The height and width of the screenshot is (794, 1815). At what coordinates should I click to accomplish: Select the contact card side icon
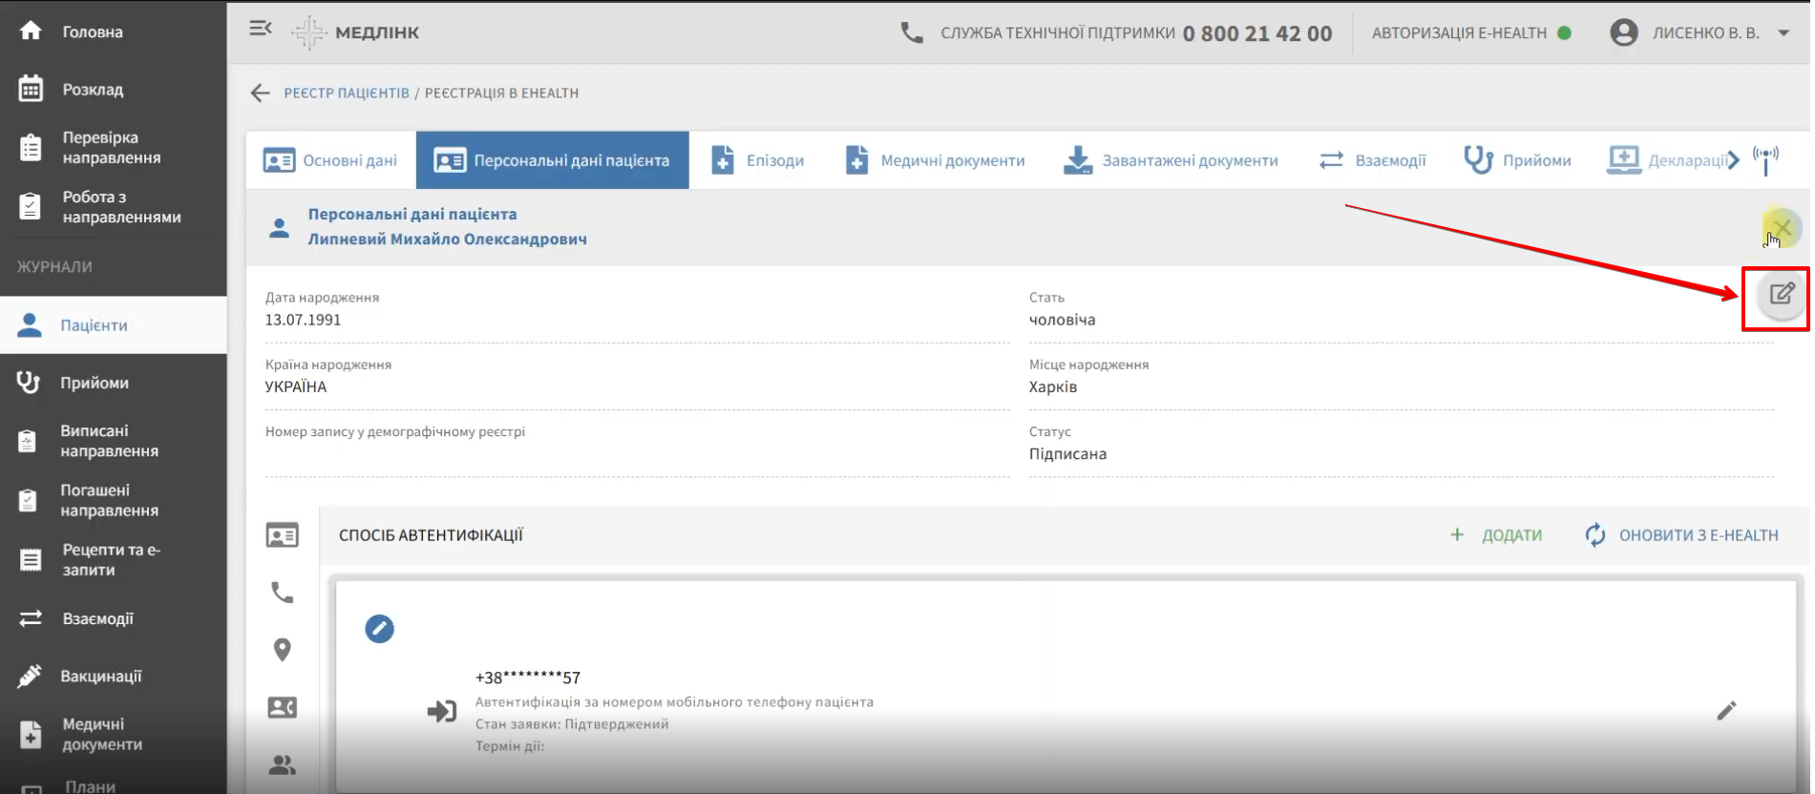tap(283, 707)
